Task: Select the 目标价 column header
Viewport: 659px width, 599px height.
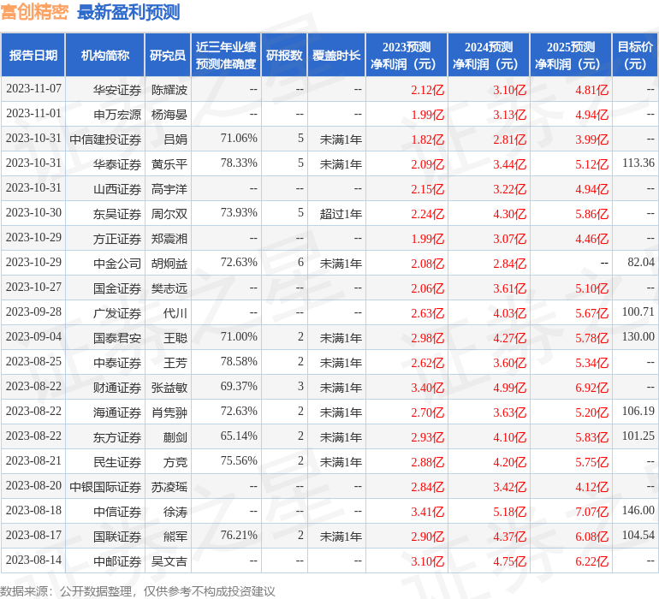Action: click(635, 55)
